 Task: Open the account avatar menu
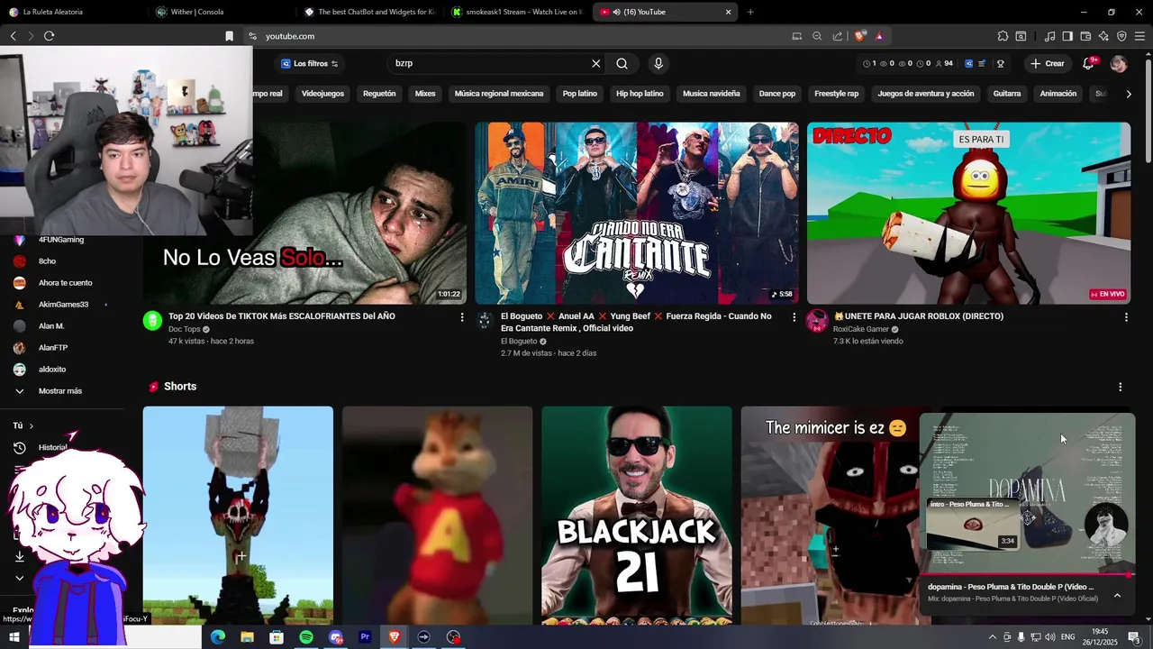(x=1119, y=63)
